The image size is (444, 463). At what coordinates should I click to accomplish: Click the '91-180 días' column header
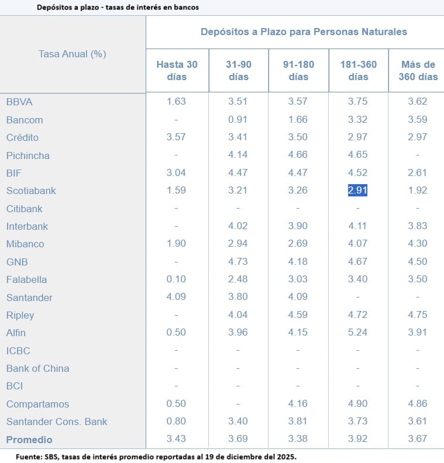tap(298, 71)
